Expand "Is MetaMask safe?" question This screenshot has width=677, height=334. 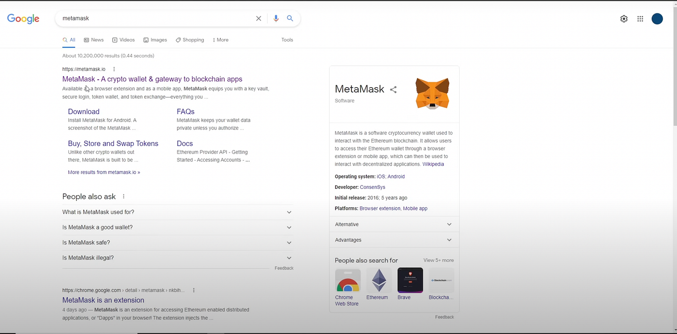pyautogui.click(x=177, y=243)
